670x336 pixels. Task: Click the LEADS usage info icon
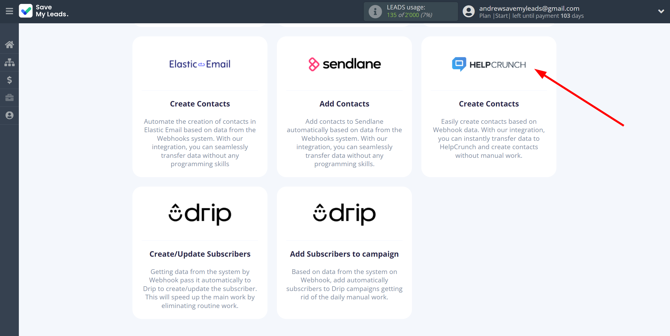[375, 12]
